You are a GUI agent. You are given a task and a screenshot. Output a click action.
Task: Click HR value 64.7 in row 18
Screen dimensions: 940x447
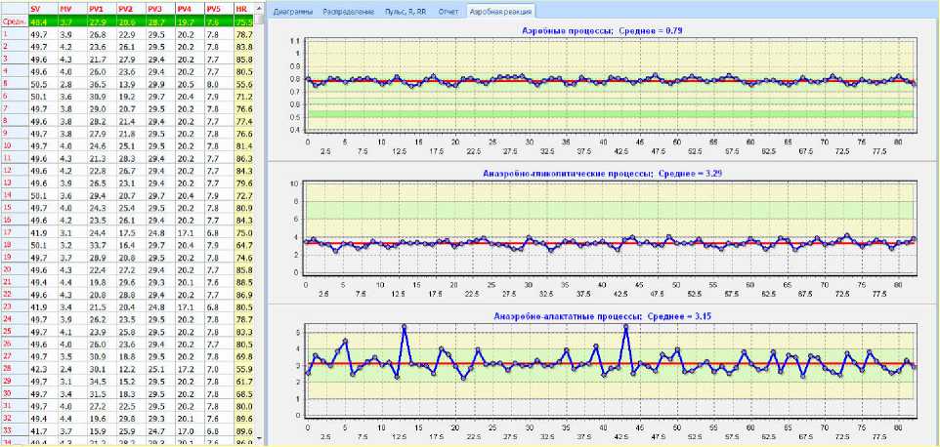243,245
